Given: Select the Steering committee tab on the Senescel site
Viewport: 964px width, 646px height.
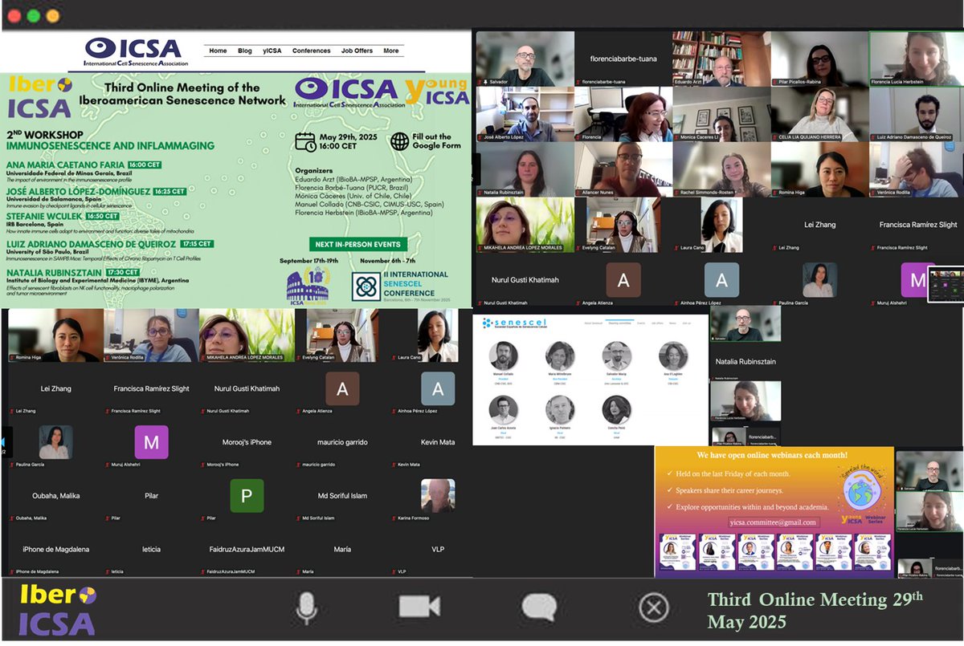Looking at the screenshot, I should click(x=619, y=323).
